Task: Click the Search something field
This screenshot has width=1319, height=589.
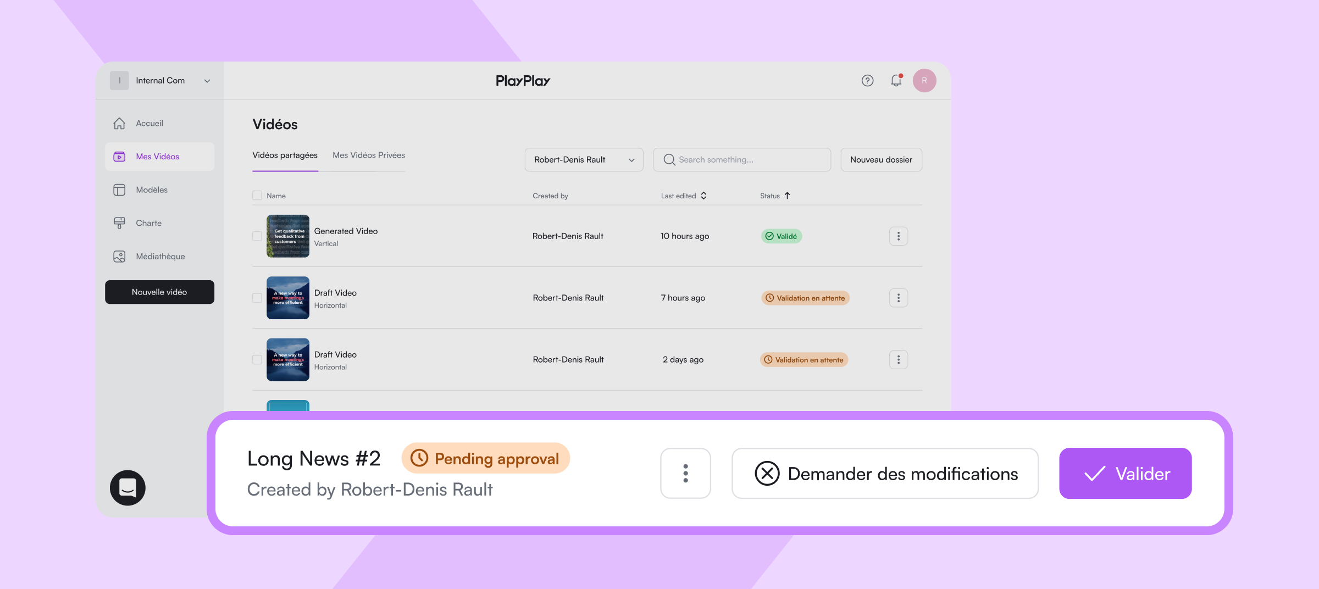Action: click(742, 160)
